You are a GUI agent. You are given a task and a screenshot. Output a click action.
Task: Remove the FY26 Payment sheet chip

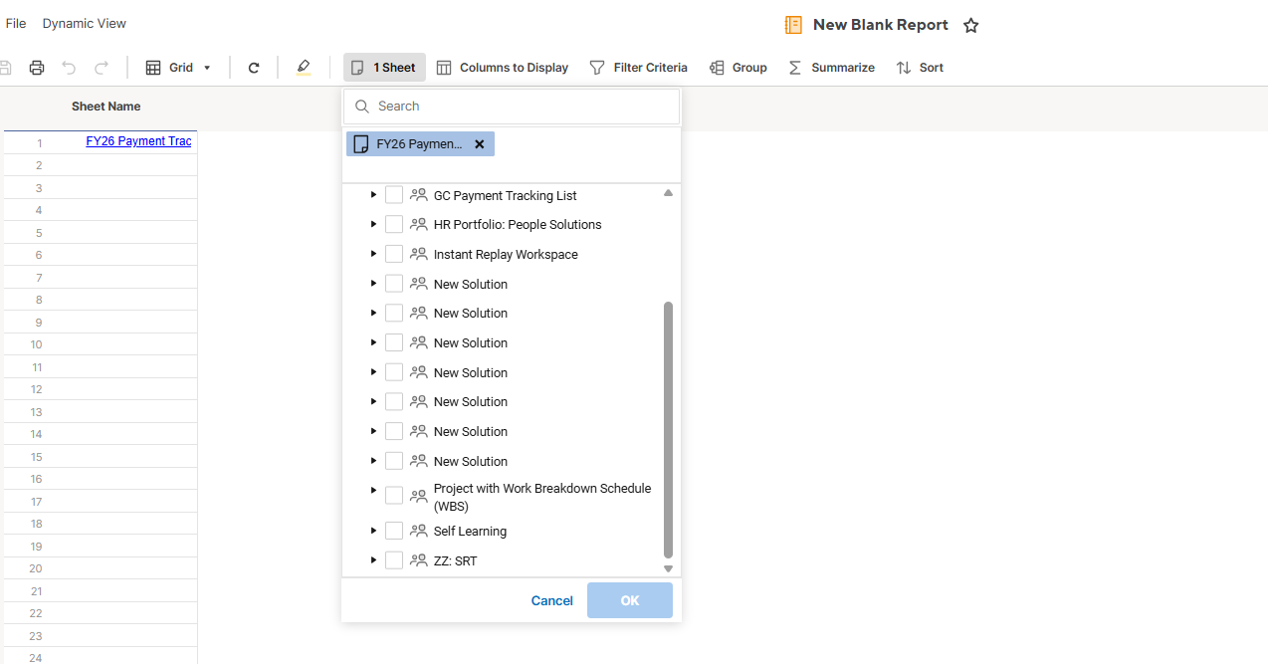pos(479,144)
